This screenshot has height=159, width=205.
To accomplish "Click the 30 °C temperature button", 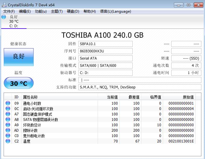I will [19, 83].
